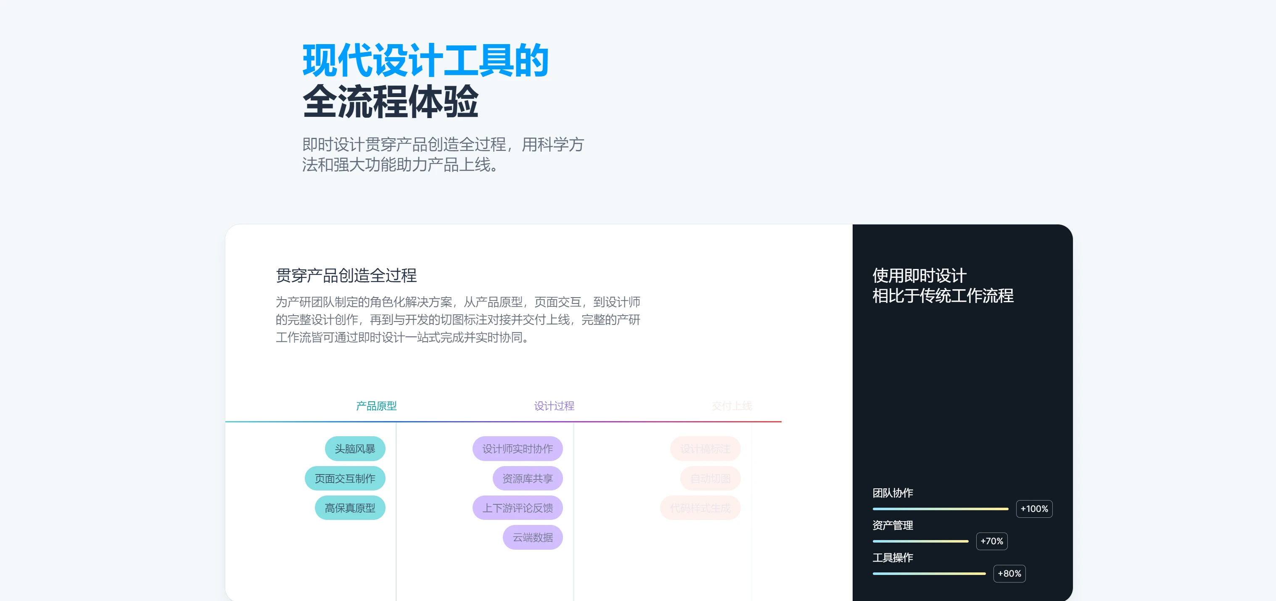Click the +100% badge
The image size is (1276, 601).
tap(1034, 509)
